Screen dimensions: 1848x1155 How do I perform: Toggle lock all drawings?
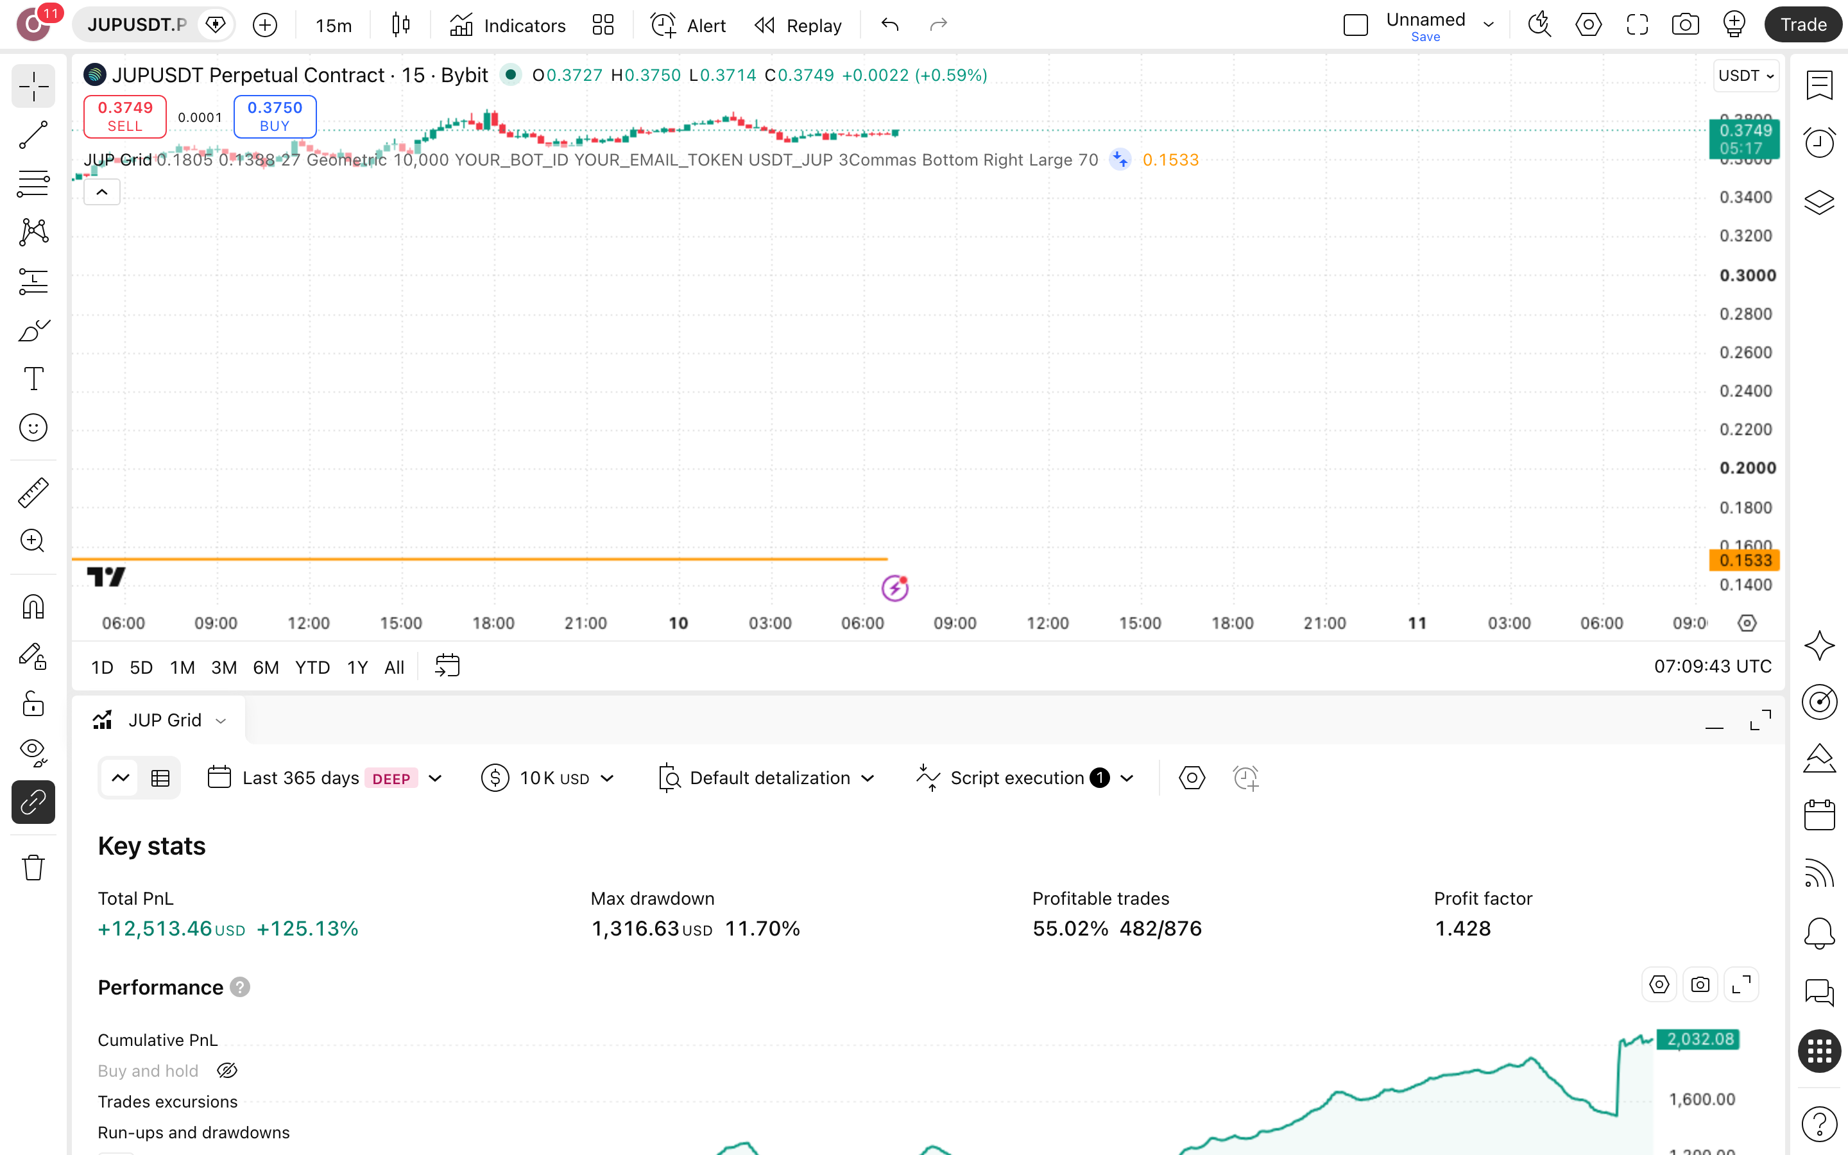tap(33, 705)
